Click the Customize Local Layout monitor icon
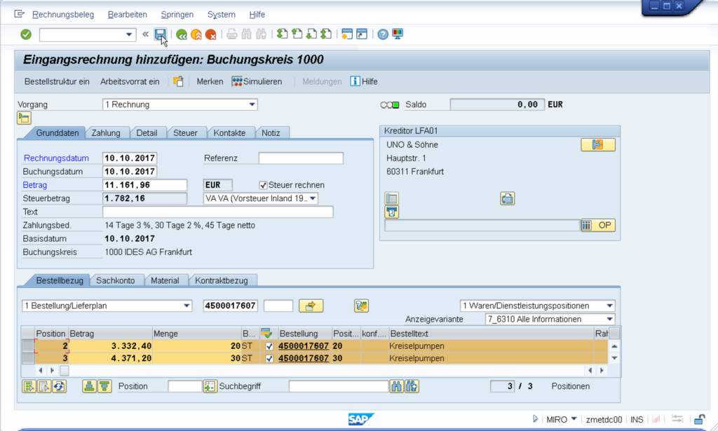718x431 pixels. pos(398,34)
